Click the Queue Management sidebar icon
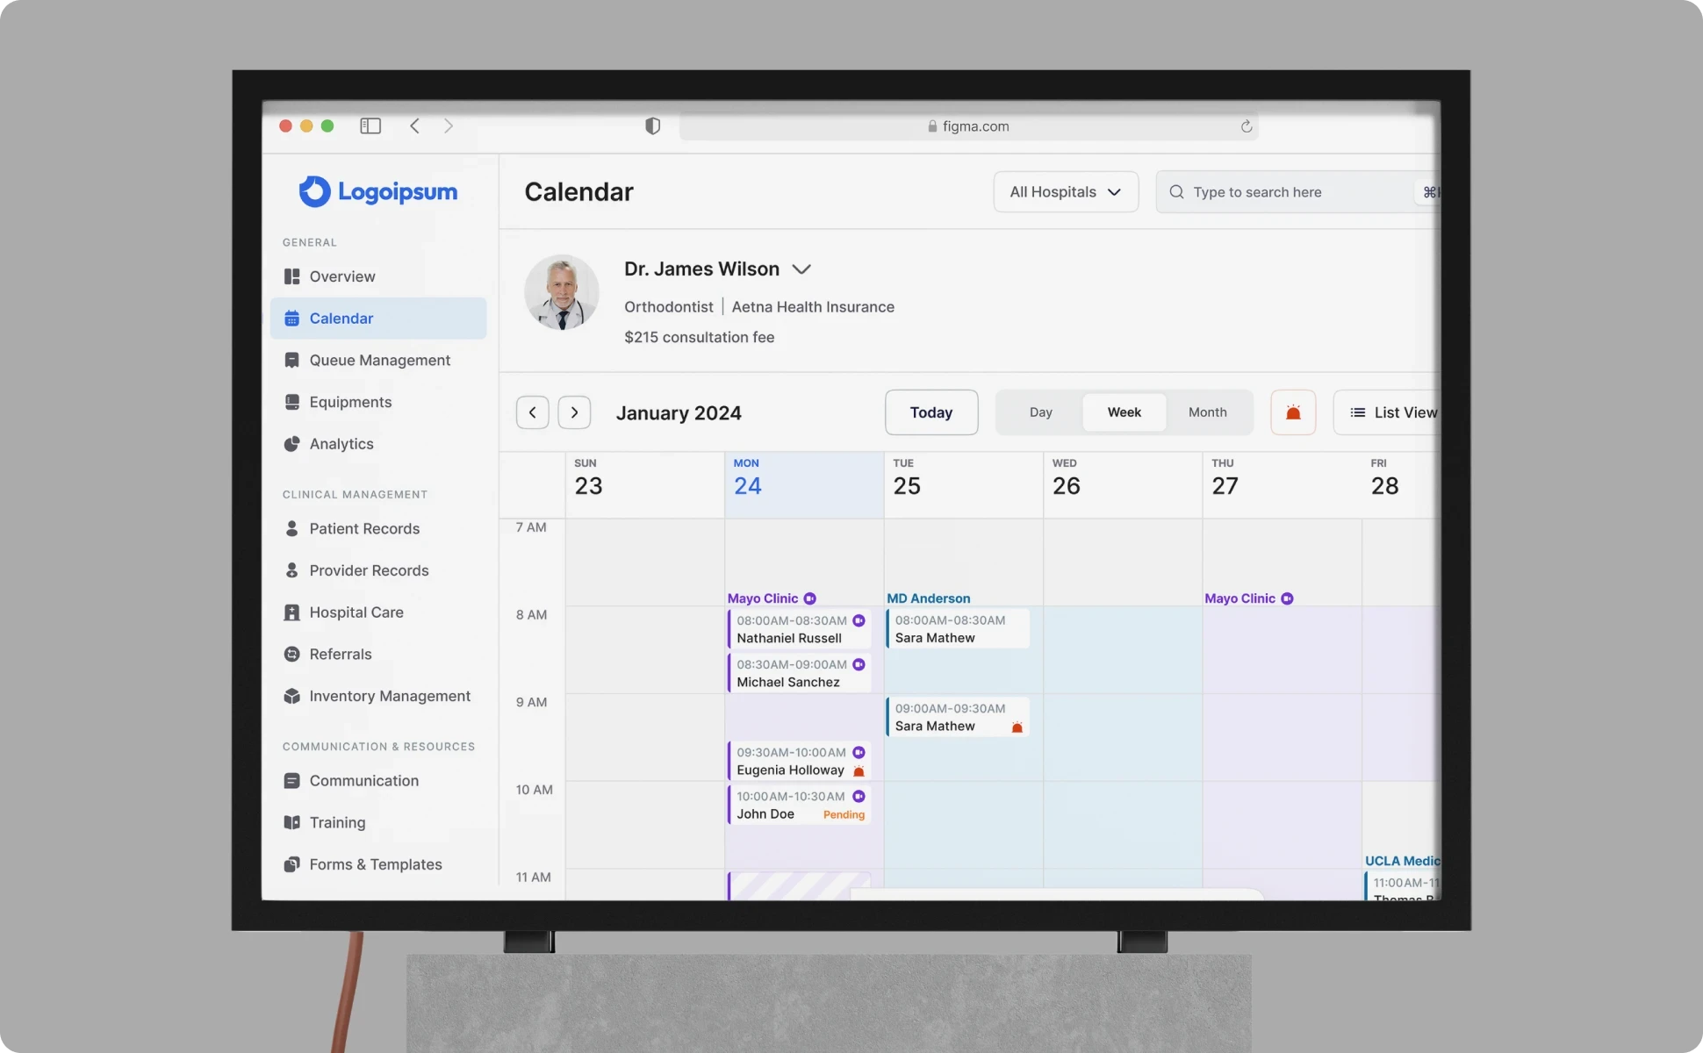The image size is (1703, 1053). 291,361
